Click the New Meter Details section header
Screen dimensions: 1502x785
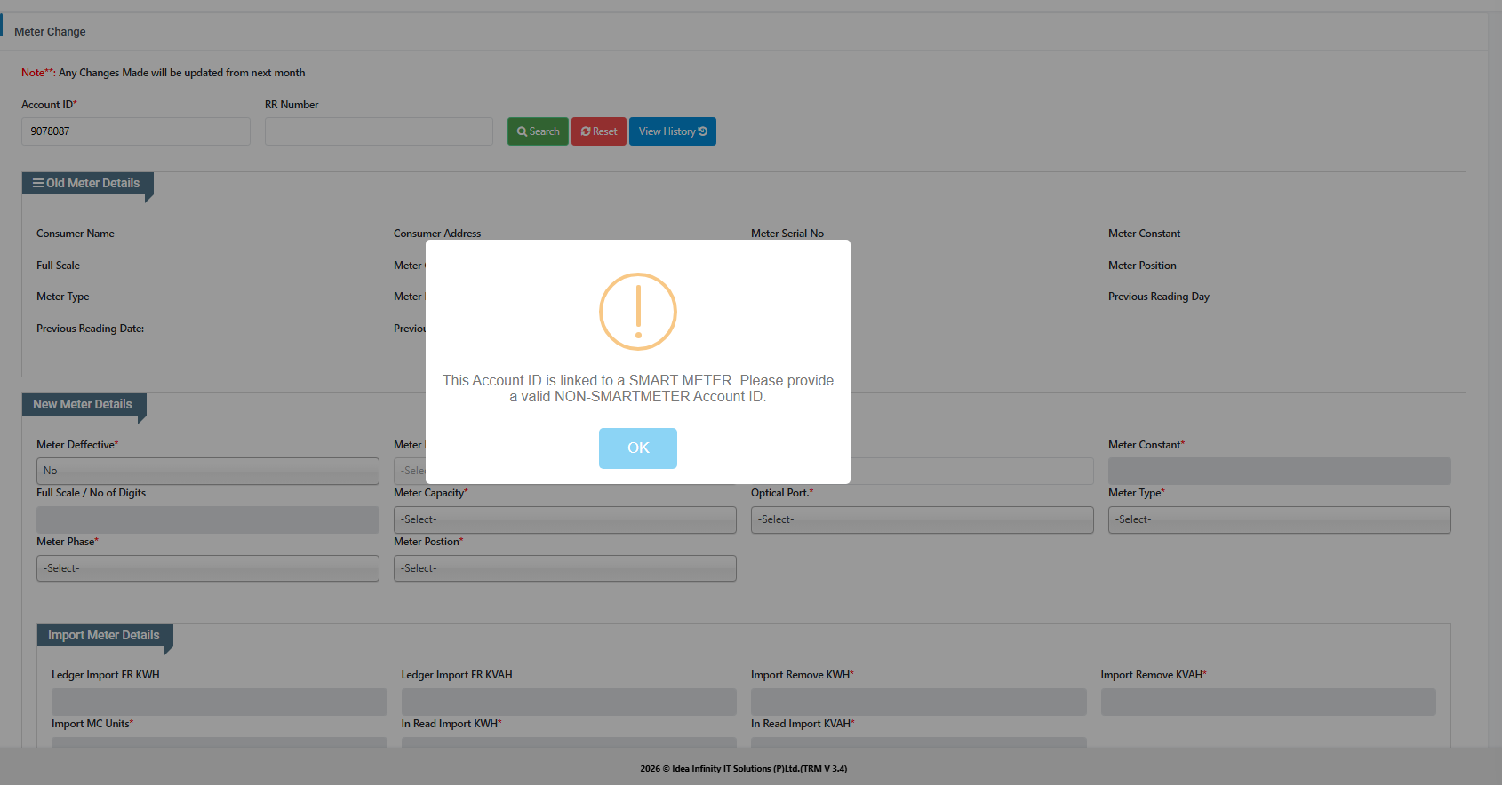point(83,404)
